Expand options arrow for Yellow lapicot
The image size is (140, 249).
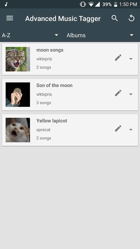[131, 130]
